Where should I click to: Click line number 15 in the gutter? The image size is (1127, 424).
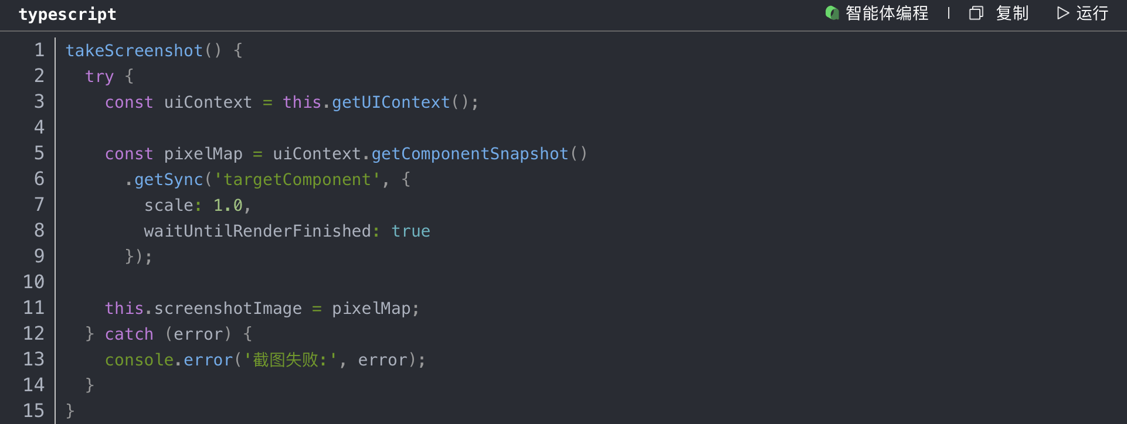click(34, 411)
